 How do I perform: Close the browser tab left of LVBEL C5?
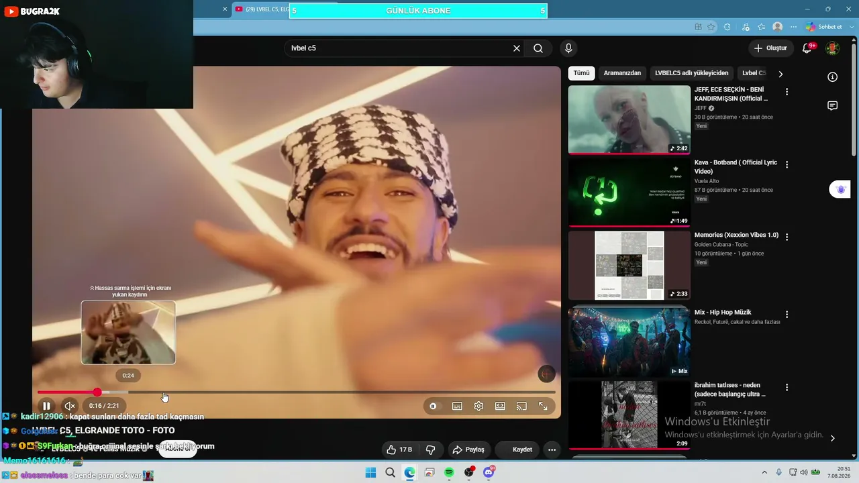[x=225, y=9]
